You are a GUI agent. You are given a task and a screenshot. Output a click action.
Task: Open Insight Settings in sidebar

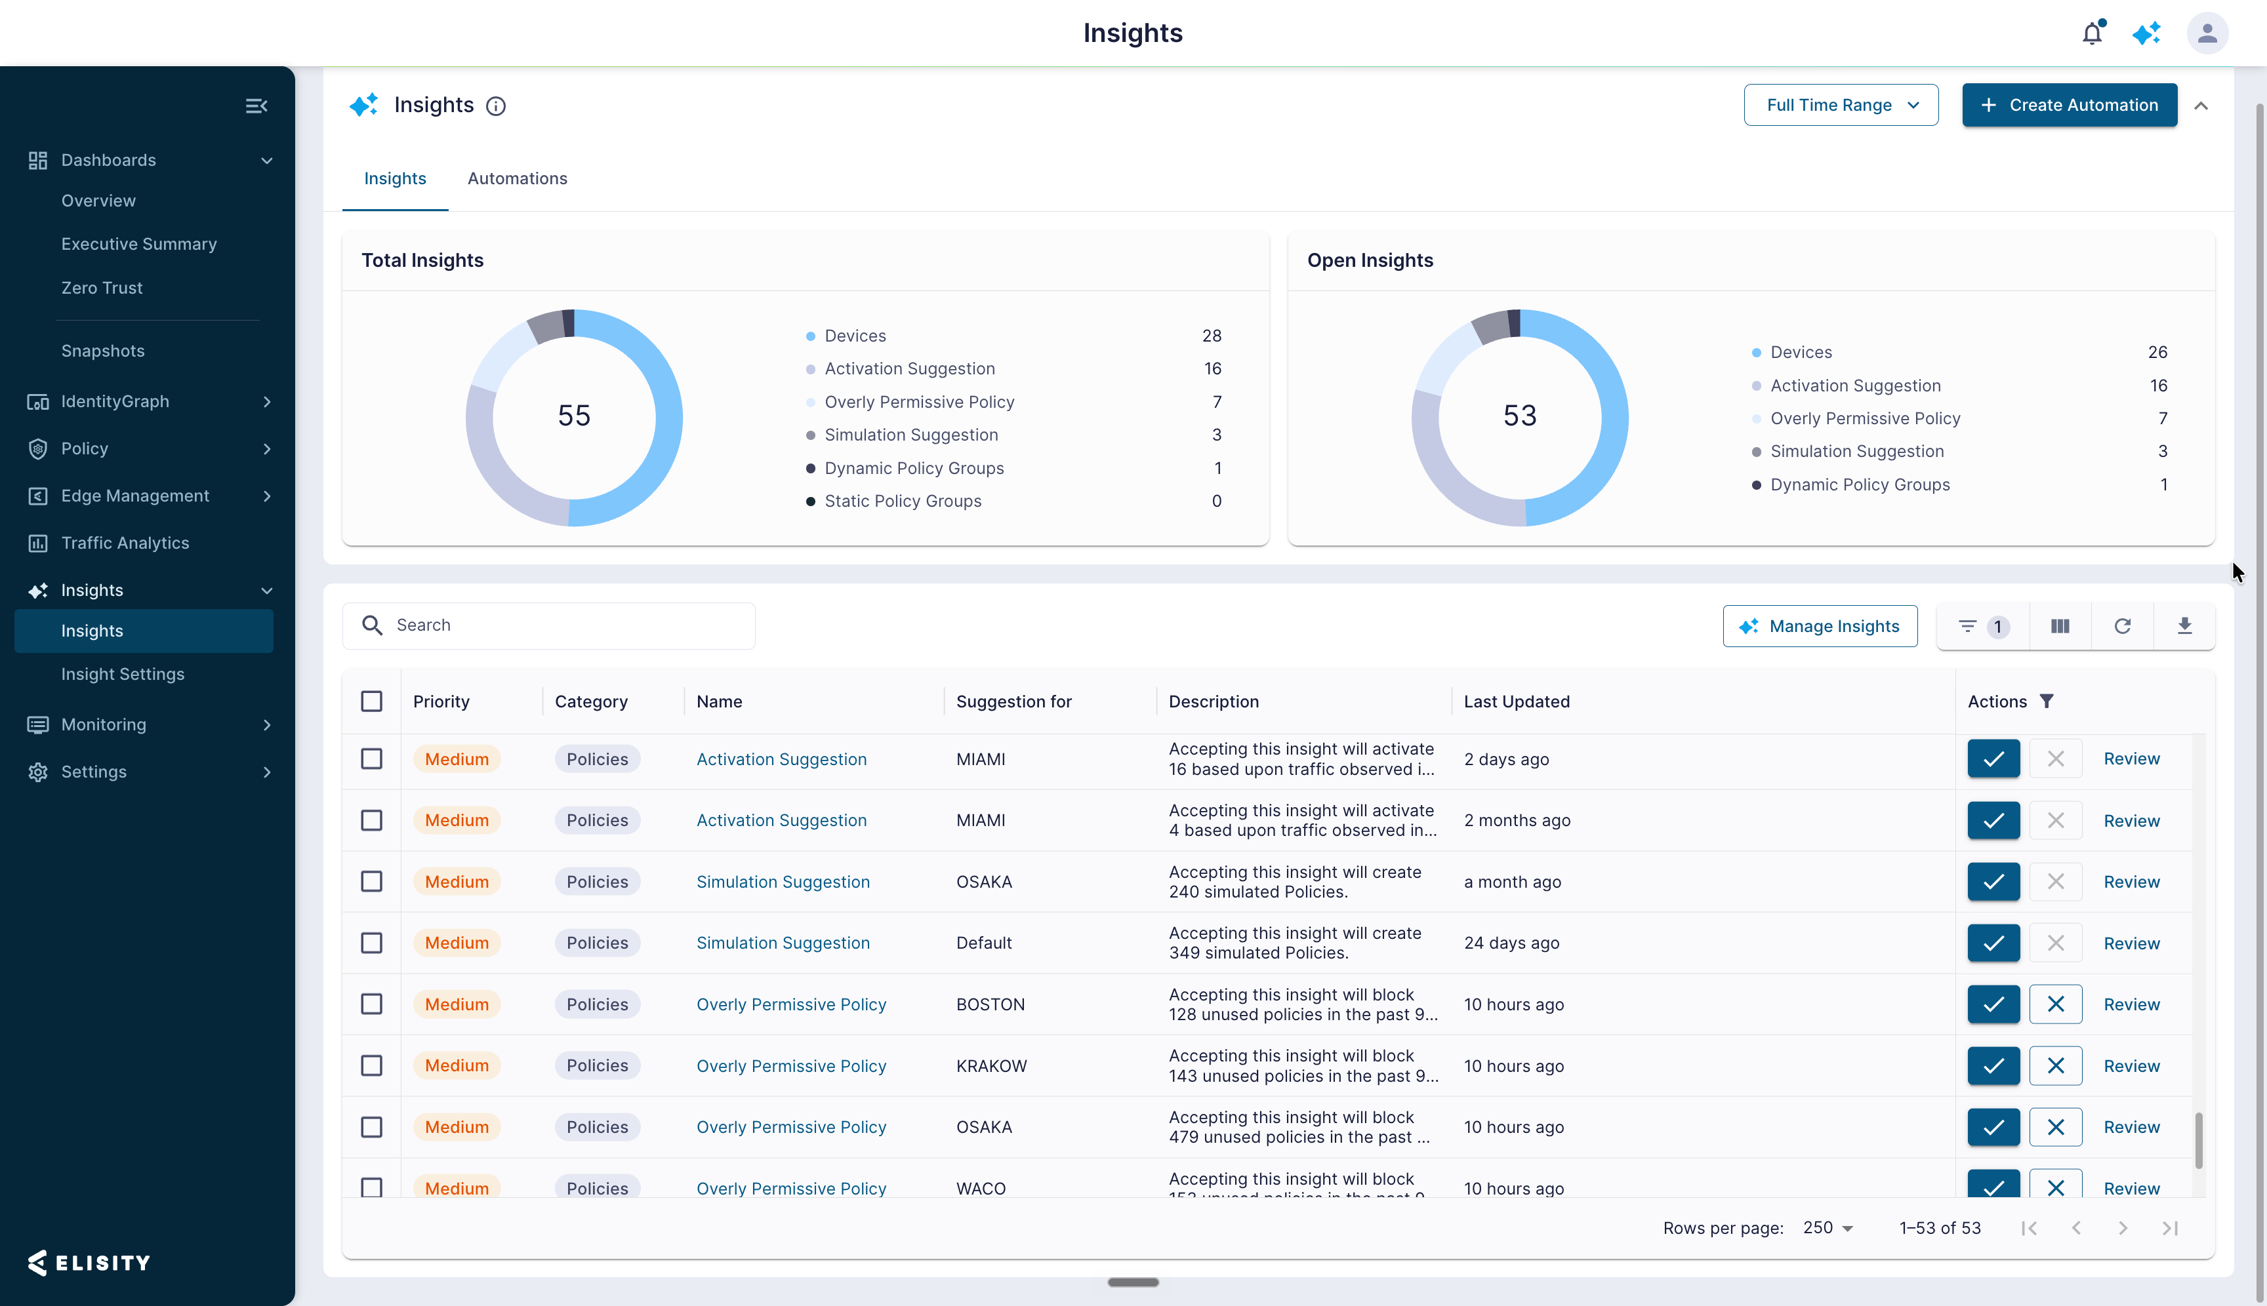click(x=123, y=673)
